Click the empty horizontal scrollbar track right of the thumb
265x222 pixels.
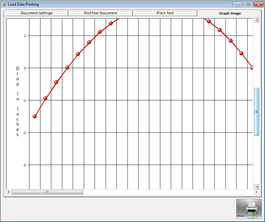(x=168, y=192)
